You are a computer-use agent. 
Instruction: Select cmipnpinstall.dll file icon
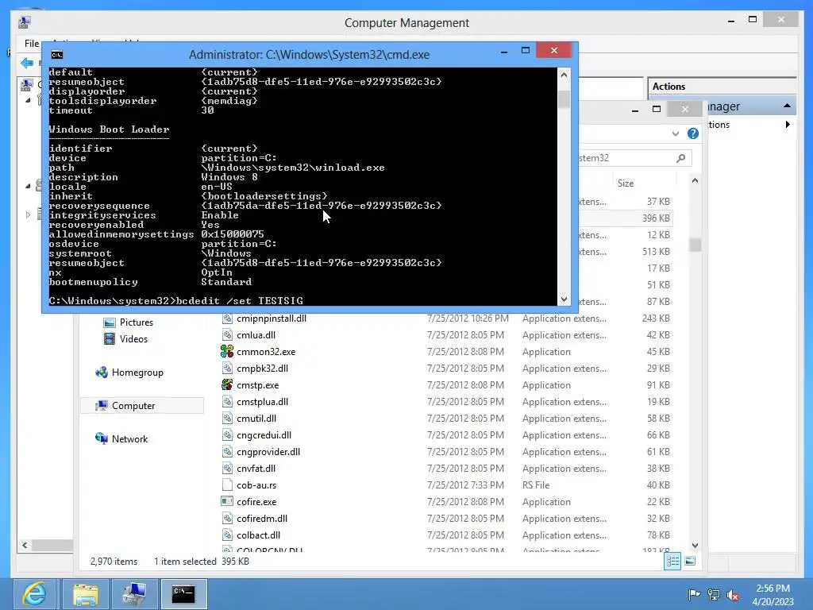(226, 319)
